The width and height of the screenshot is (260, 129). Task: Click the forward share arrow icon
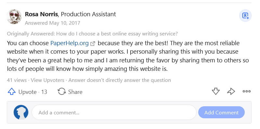click(231, 91)
